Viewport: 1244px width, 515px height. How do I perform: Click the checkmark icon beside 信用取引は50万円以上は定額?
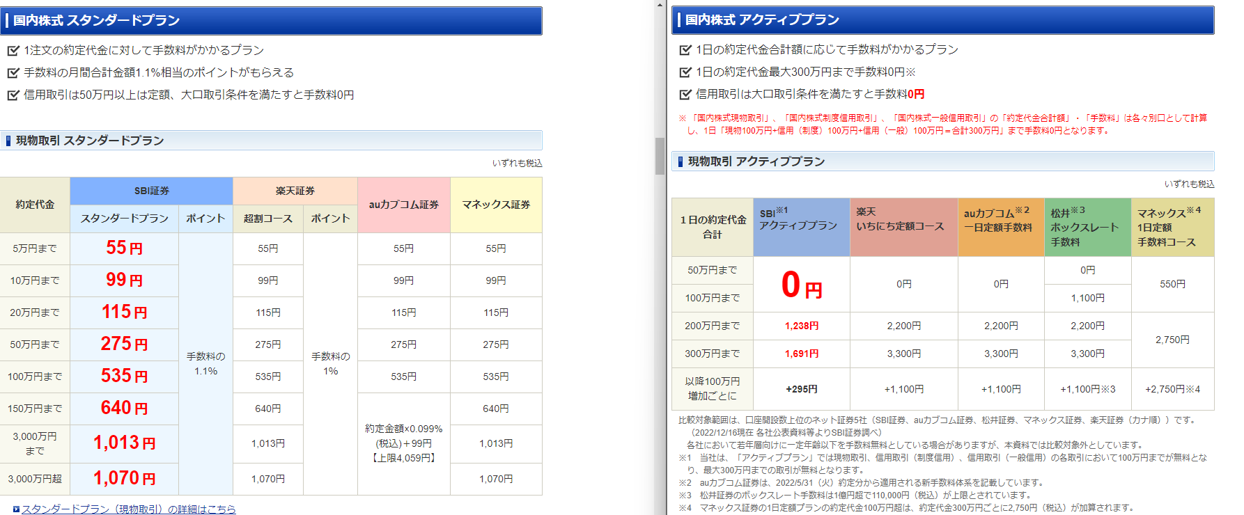click(13, 95)
